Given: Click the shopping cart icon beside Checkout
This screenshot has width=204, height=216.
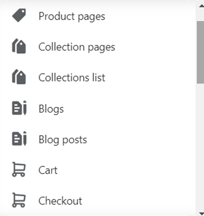Looking at the screenshot, I should point(19,200).
